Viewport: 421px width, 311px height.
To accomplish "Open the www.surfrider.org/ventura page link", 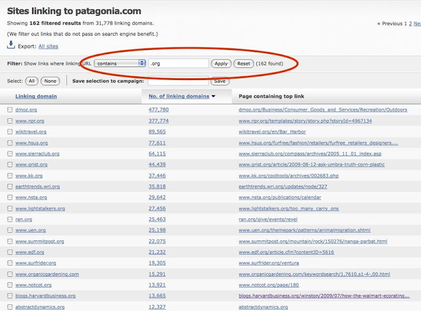I will pyautogui.click(x=269, y=263).
